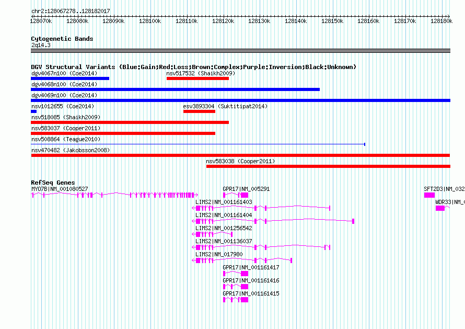
Task: Select the LIMS2 NM_001136037 transcript glyph
Action: [261, 247]
